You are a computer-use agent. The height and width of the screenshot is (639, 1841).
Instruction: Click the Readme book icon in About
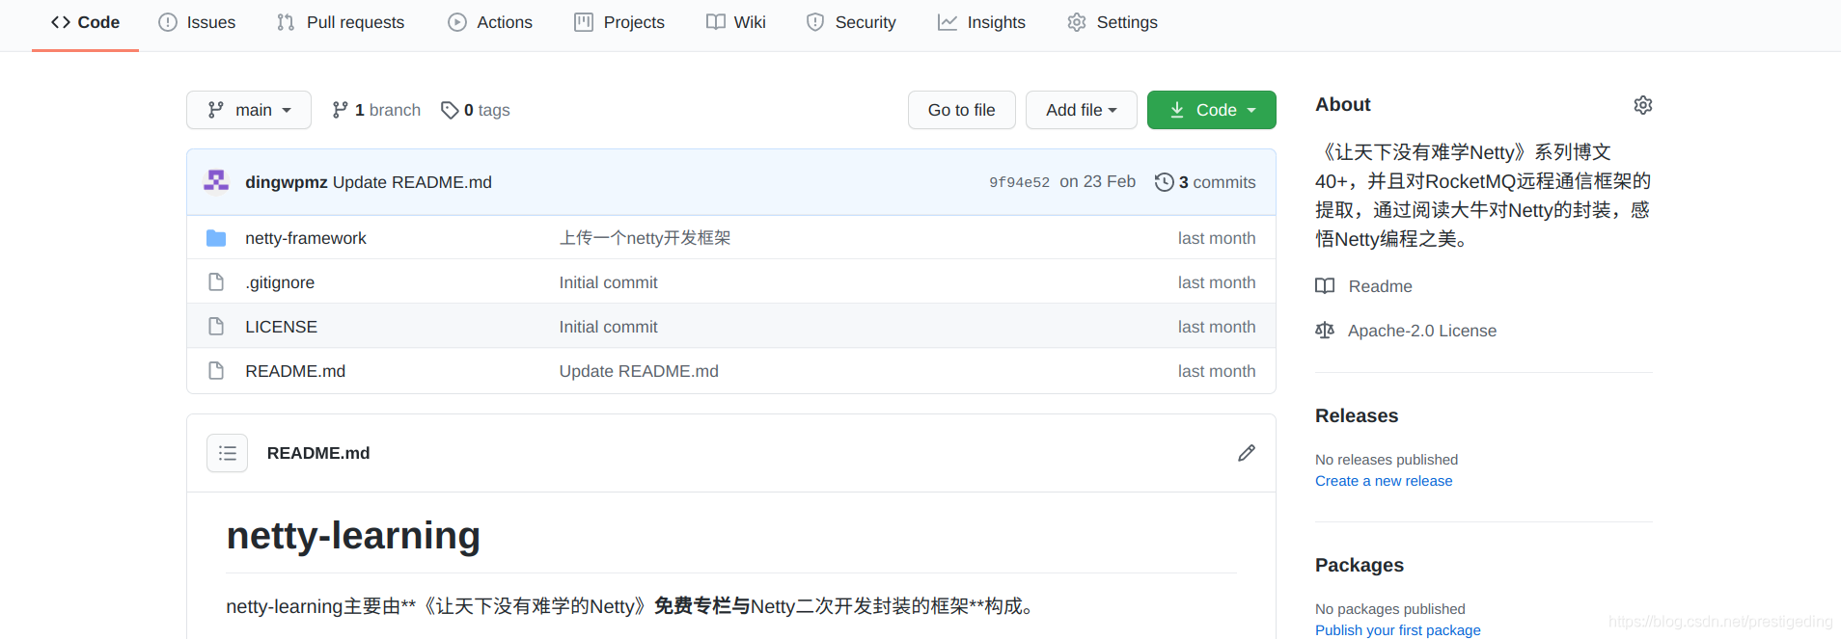pyautogui.click(x=1325, y=286)
